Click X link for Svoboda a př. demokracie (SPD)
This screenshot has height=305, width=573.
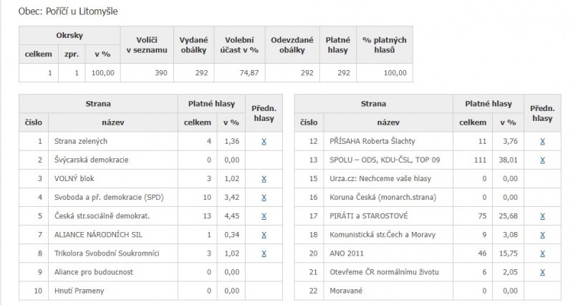(264, 198)
